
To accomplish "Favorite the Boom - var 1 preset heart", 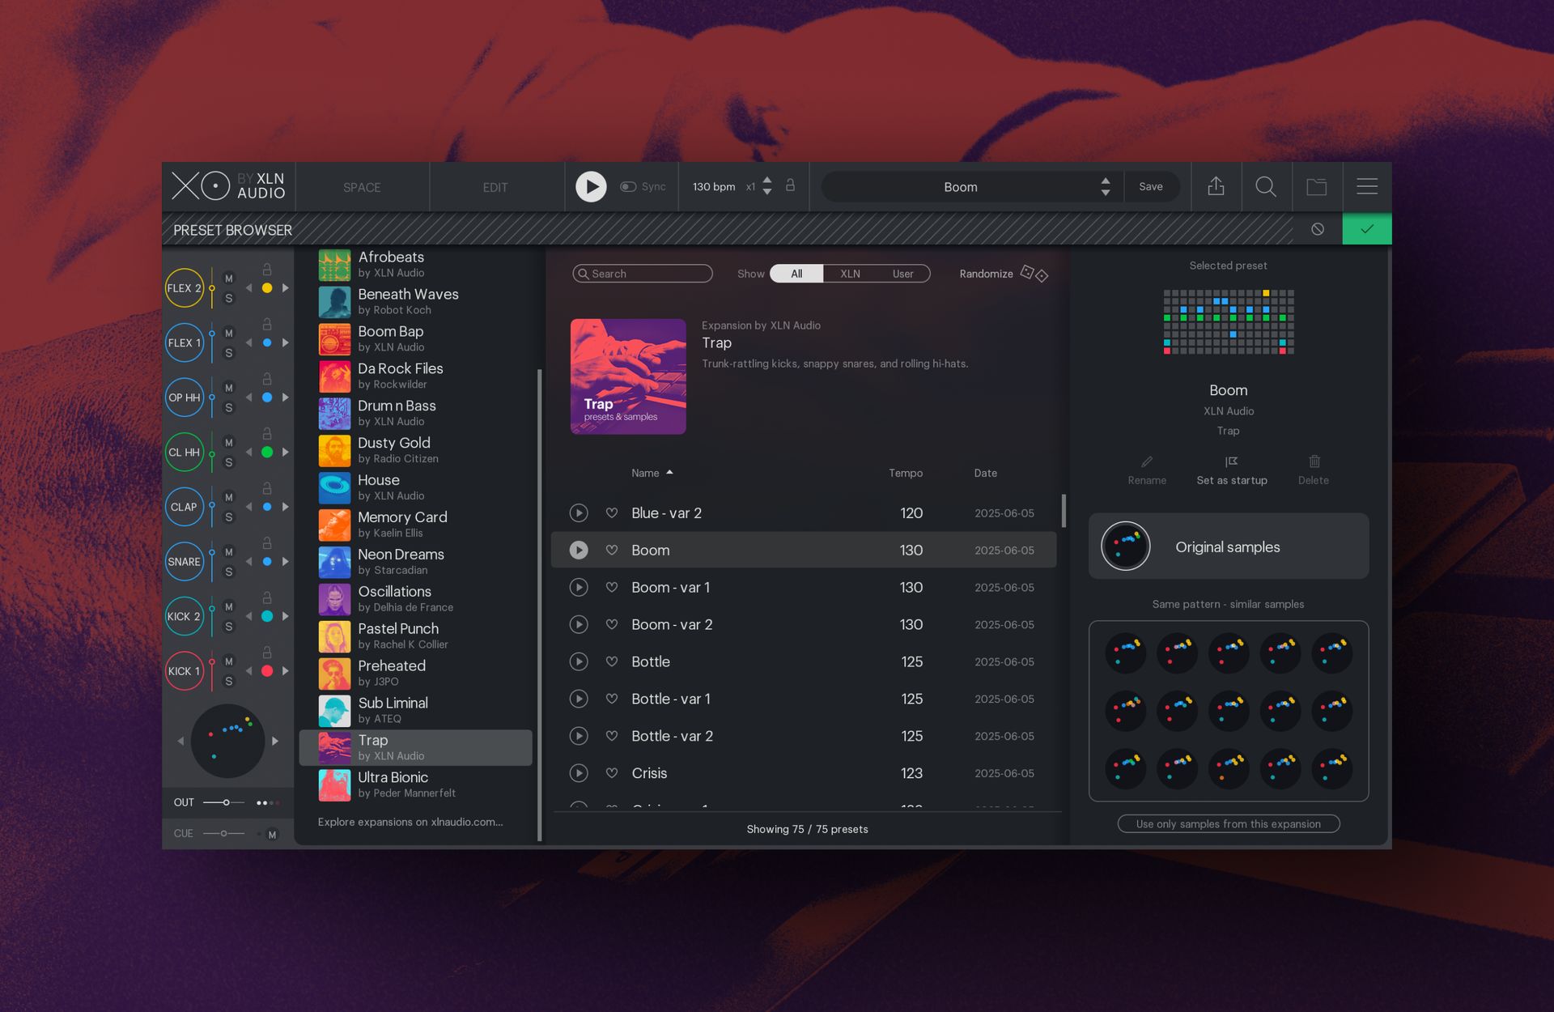I will pos(612,587).
